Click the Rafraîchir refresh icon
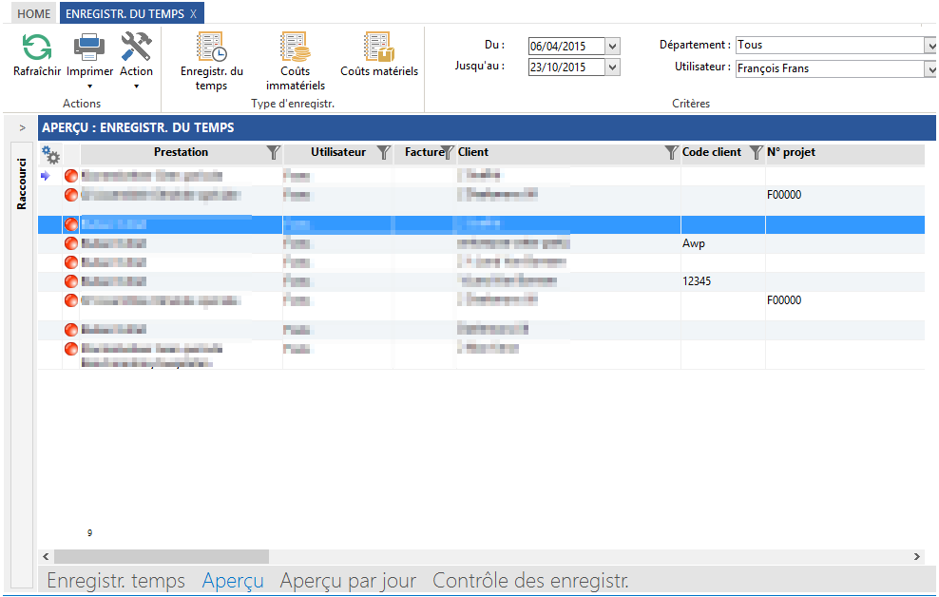Viewport: 939px width, 597px height. (37, 48)
